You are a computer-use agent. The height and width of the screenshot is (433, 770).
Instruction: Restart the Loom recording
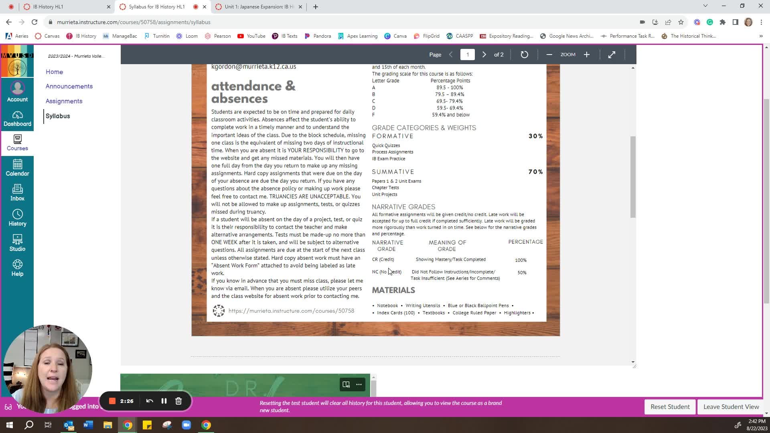150,401
